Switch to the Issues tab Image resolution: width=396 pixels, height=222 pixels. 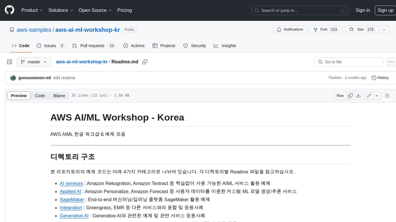coord(50,46)
